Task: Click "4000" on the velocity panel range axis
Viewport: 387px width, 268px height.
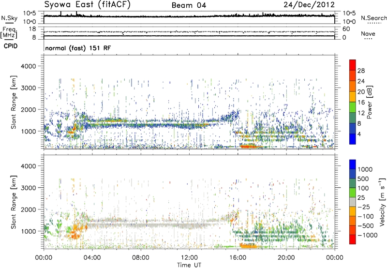Action: tap(29, 166)
